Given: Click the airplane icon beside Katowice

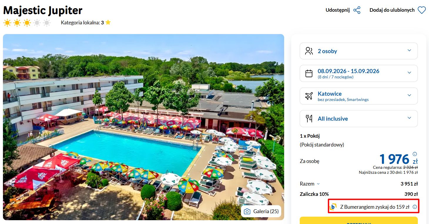Looking at the screenshot, I should [x=309, y=96].
